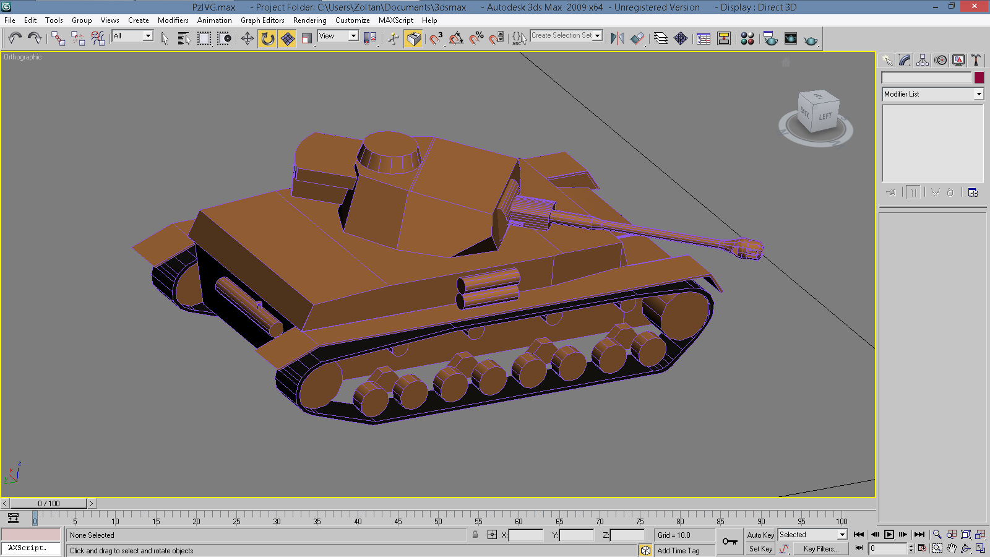Image resolution: width=990 pixels, height=557 pixels.
Task: Click the Auto Key button
Action: 760,535
